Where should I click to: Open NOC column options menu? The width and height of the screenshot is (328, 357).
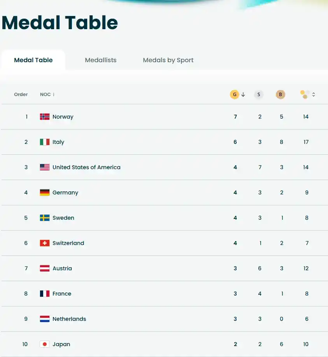coord(54,94)
